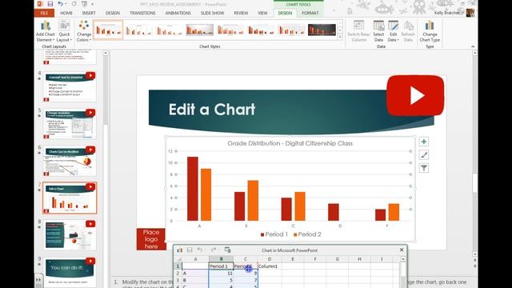This screenshot has width=512, height=288.
Task: Open the Quick Layout dropdown
Action: point(64,31)
